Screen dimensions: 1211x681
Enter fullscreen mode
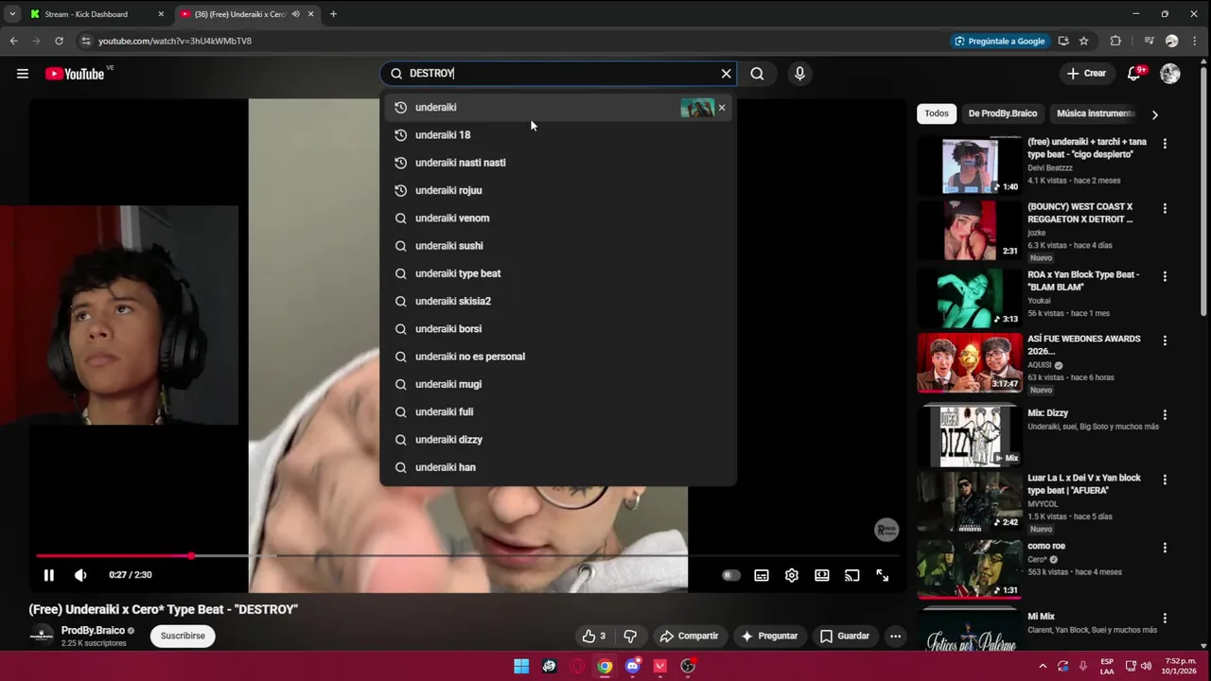[x=882, y=575]
